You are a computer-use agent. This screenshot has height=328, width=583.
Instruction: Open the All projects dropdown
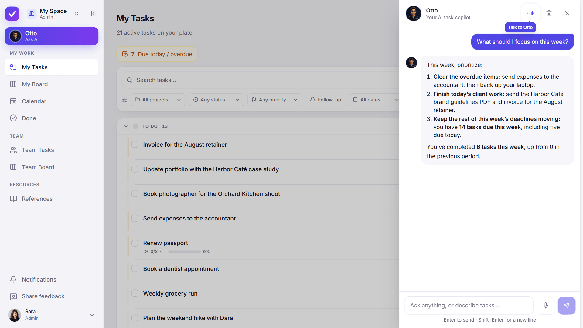[158, 100]
